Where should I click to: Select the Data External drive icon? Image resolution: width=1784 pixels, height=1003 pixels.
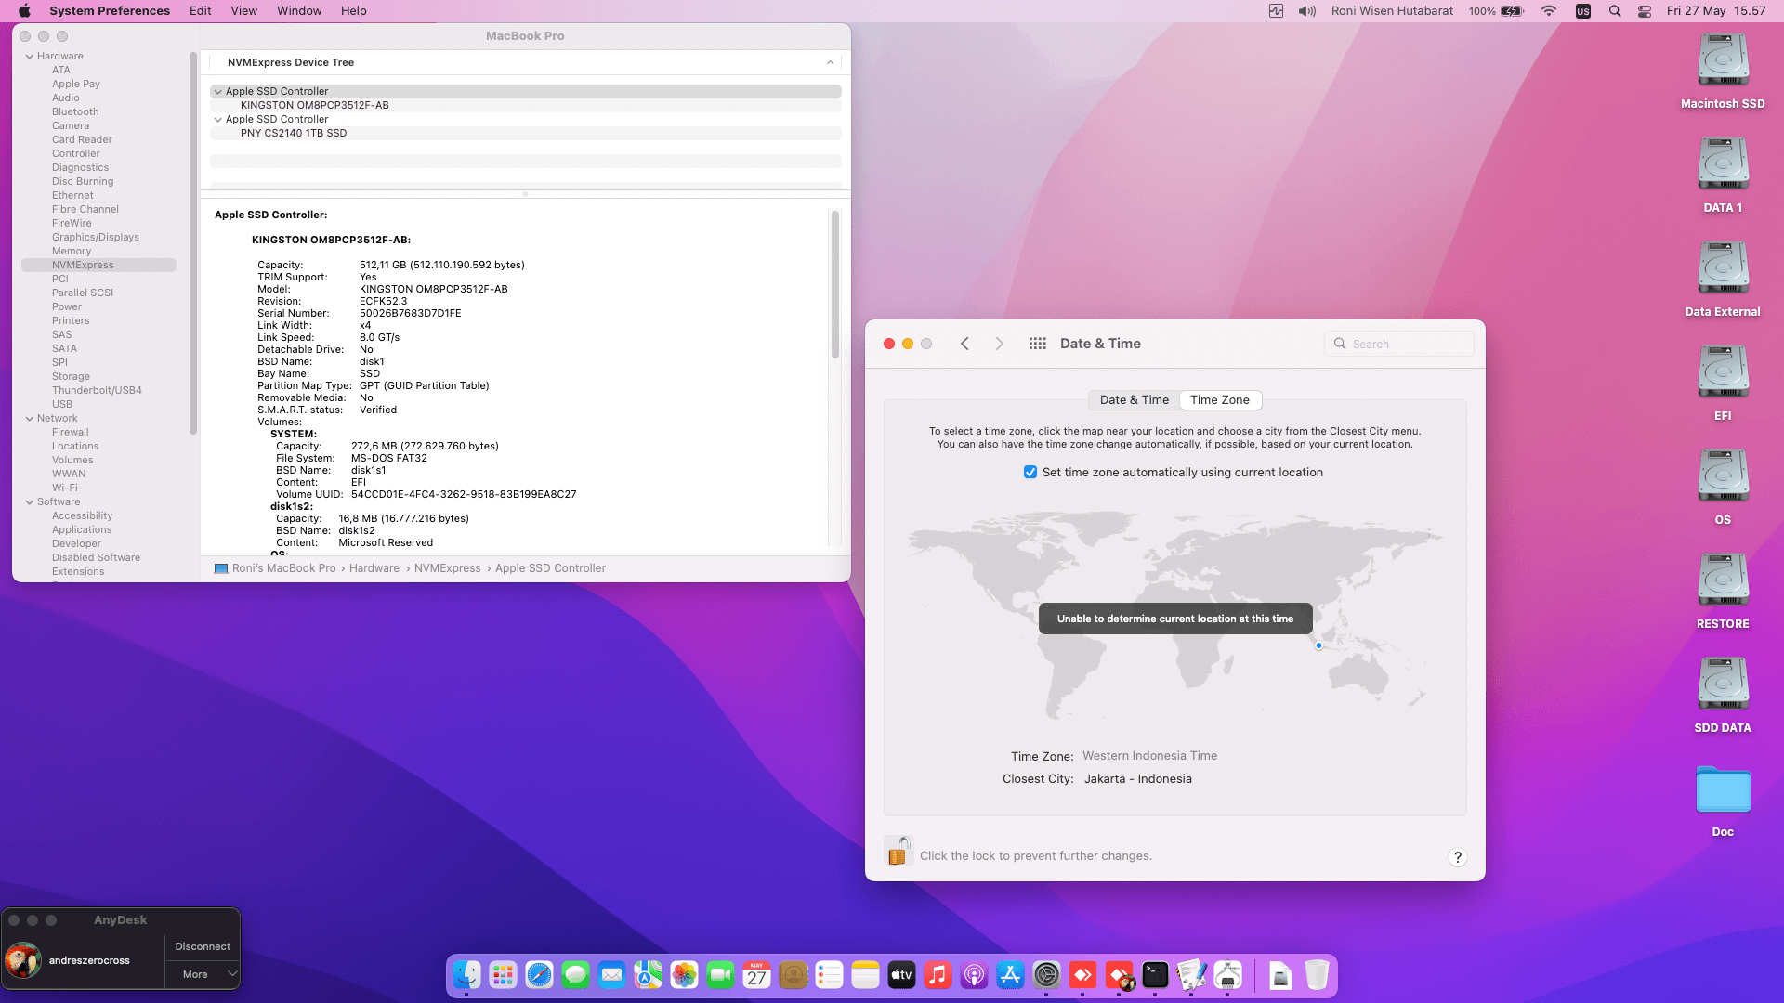pos(1723,280)
